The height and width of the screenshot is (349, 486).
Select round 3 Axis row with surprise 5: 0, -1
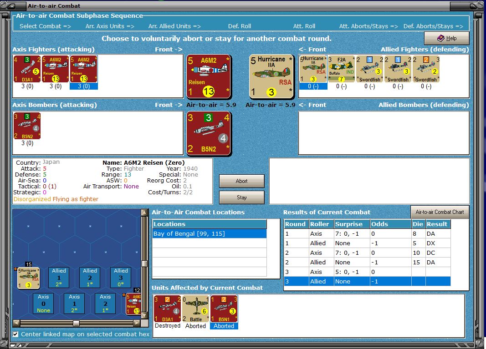(367, 272)
